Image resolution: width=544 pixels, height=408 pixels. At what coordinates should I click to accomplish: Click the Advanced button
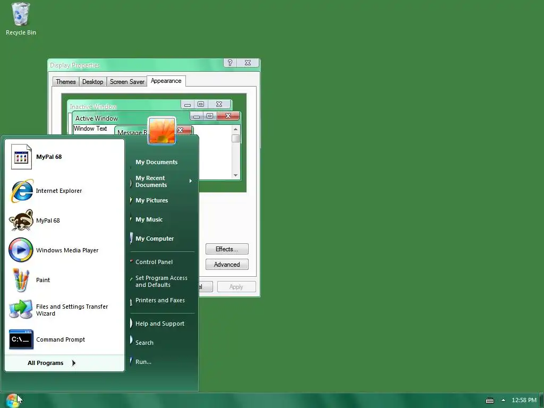(x=227, y=265)
